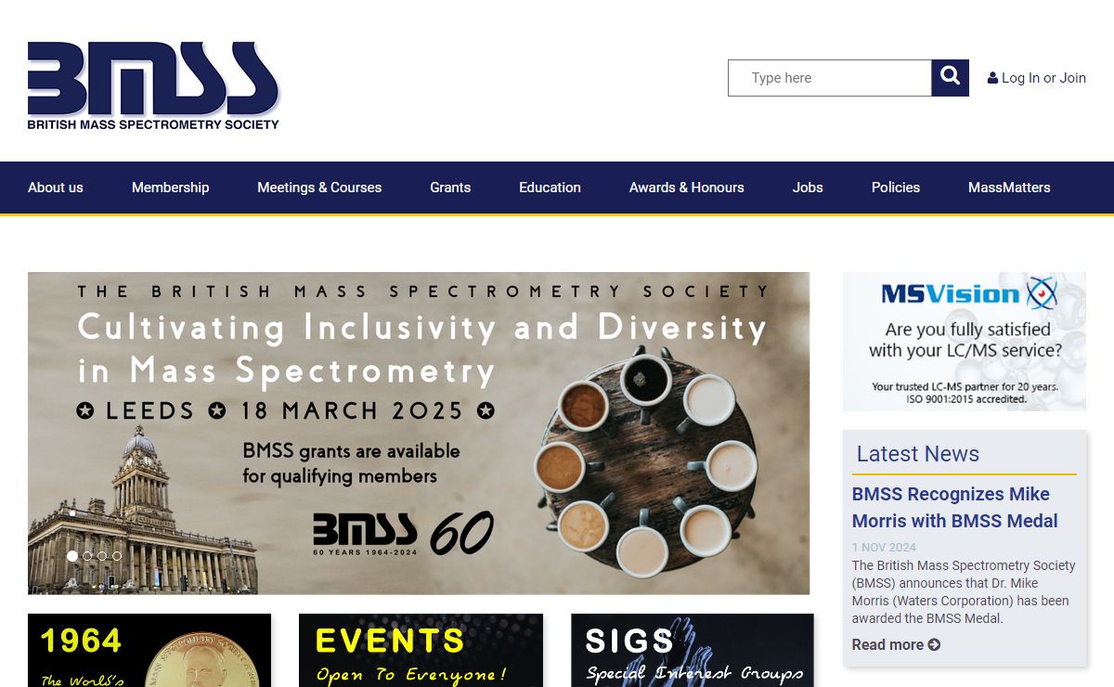Click the Read more link

click(896, 644)
